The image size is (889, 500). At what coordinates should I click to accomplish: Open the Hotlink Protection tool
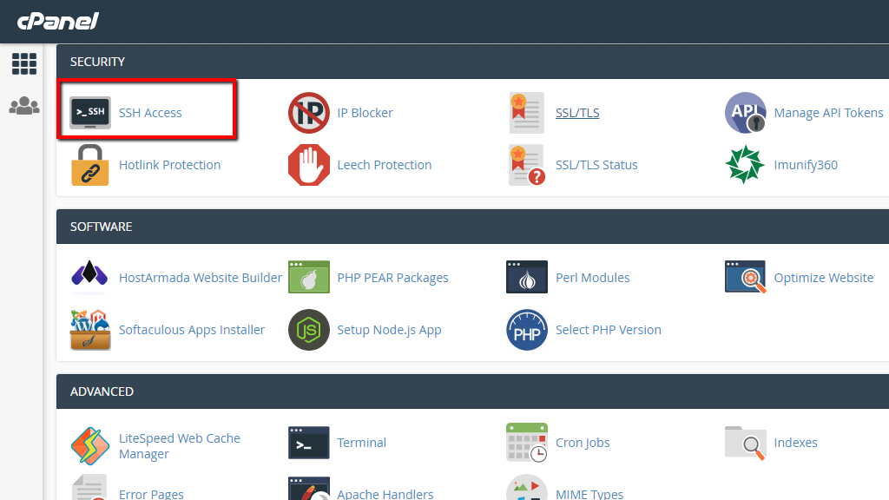169,165
